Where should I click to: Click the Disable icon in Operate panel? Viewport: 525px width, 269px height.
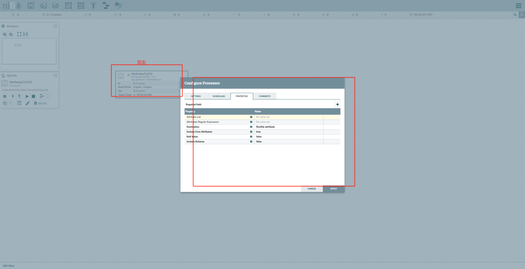point(19,96)
